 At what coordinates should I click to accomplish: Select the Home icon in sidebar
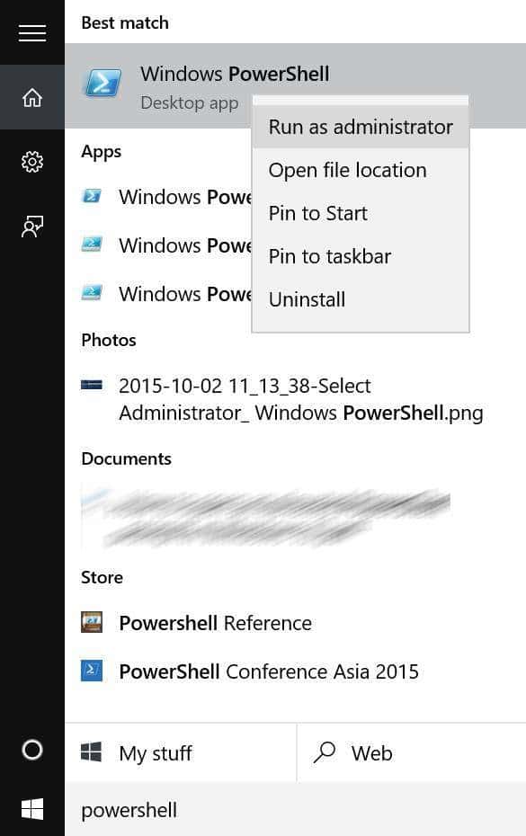tap(32, 97)
